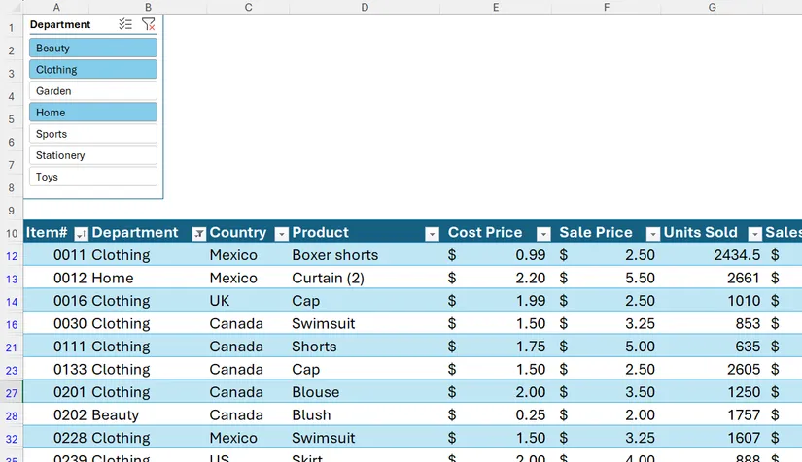
Task: Select cost price cell 0.99
Action: point(496,254)
